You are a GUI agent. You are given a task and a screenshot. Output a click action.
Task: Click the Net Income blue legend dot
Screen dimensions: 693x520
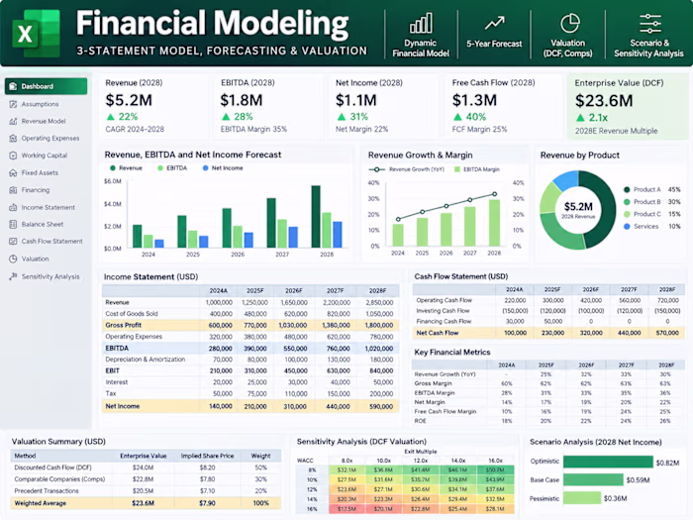pyautogui.click(x=205, y=168)
